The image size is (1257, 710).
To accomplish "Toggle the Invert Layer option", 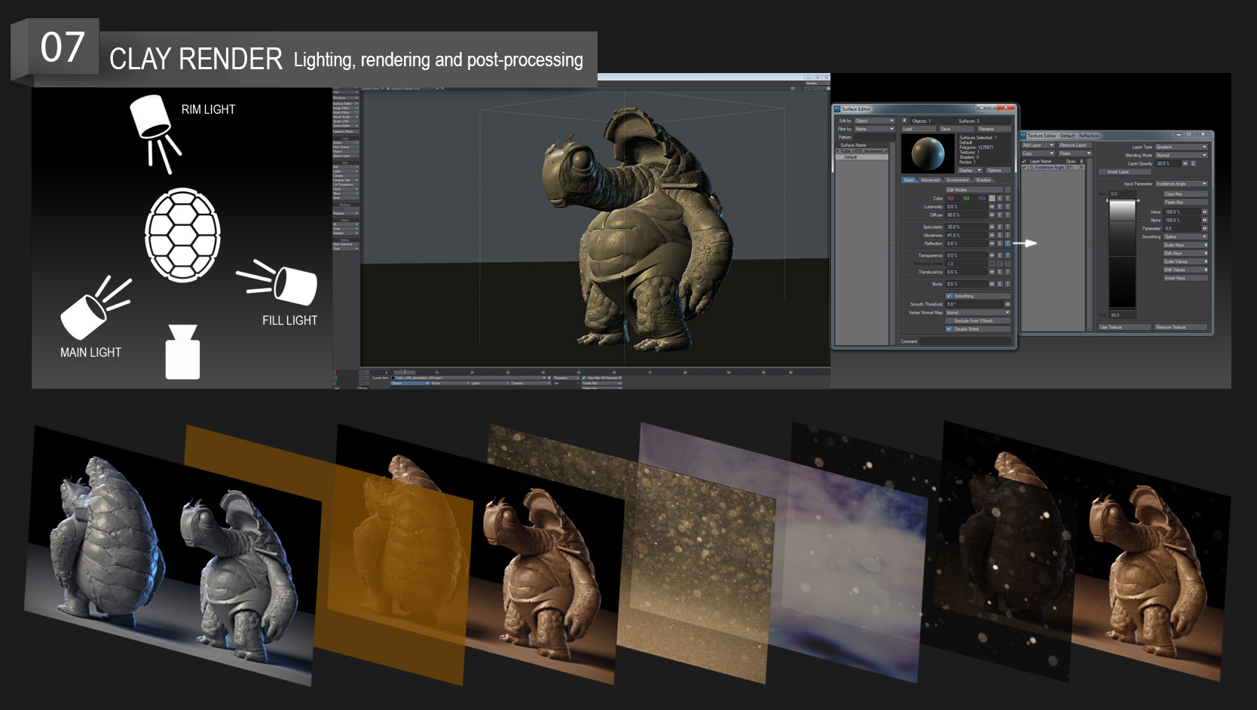I will (x=1125, y=172).
